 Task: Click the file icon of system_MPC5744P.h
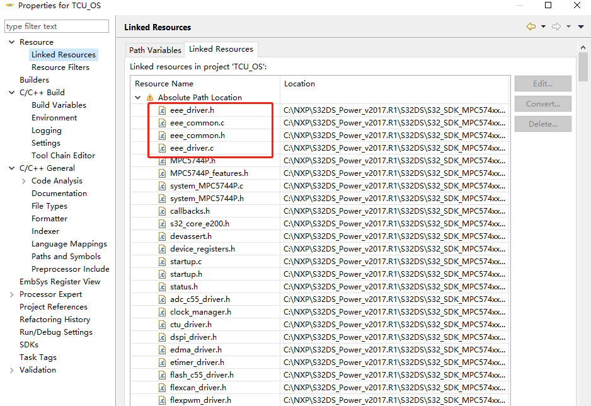[x=162, y=199]
